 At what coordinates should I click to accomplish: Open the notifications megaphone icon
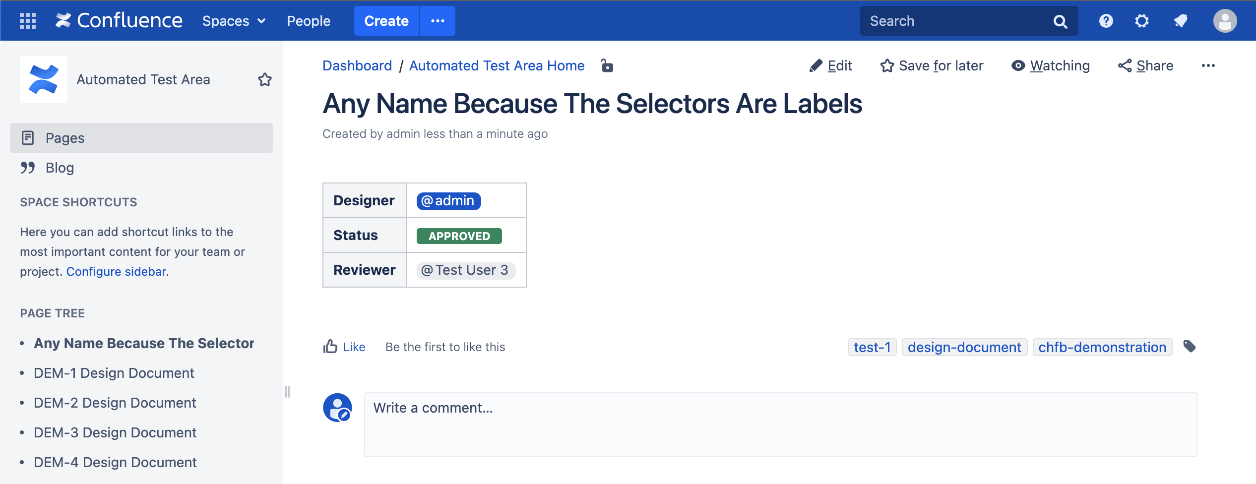coord(1181,21)
